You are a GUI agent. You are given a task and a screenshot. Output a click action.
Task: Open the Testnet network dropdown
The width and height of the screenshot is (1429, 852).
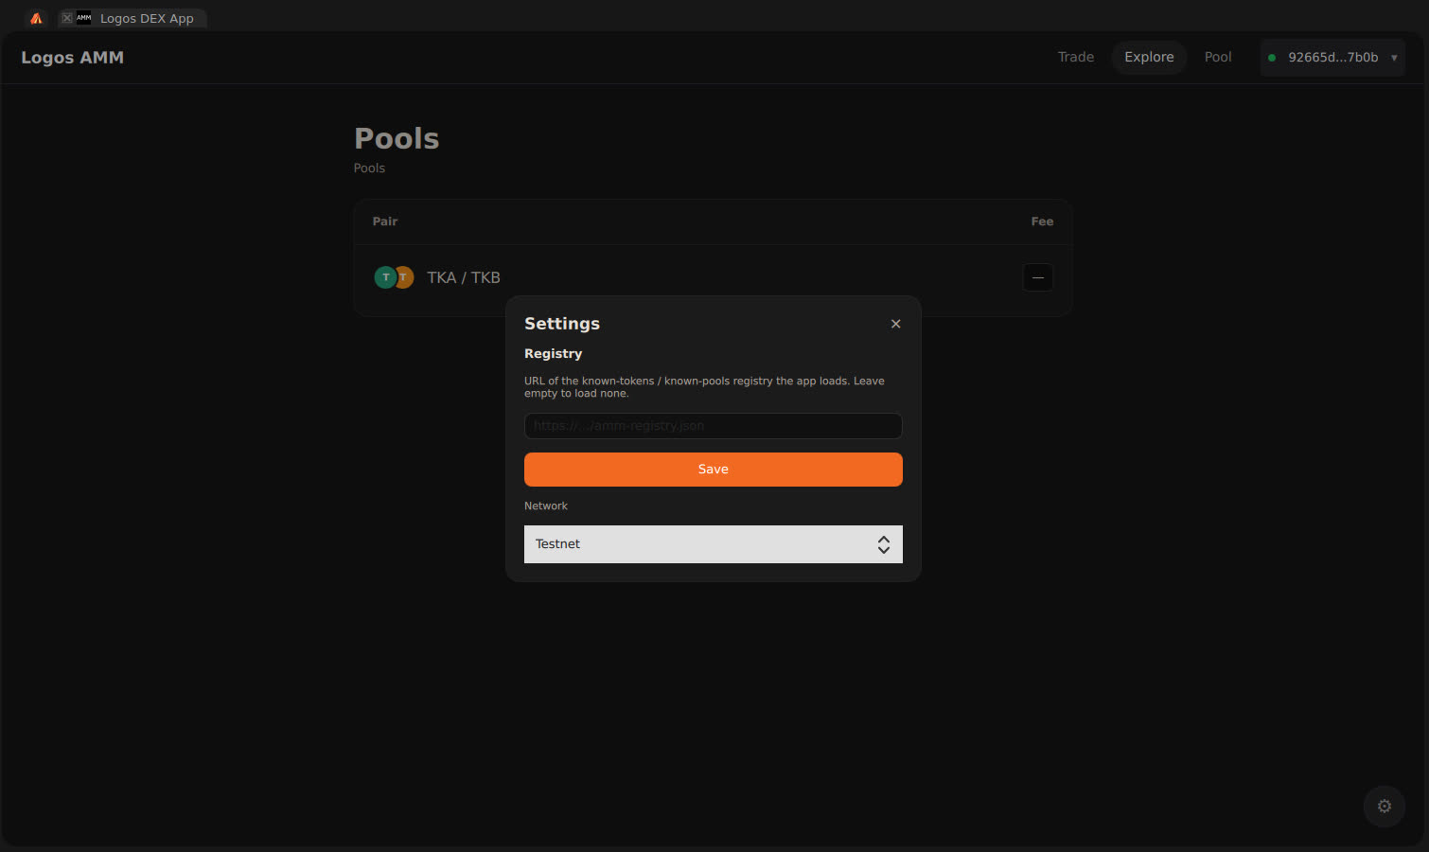[714, 544]
